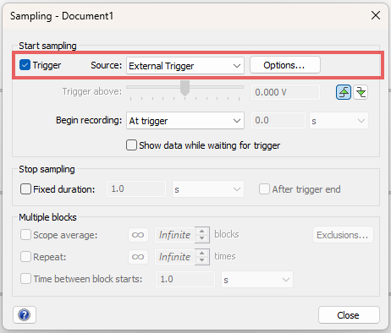The image size is (391, 333).
Task: Click Fixed duration 1.0 value field
Action: point(136,188)
